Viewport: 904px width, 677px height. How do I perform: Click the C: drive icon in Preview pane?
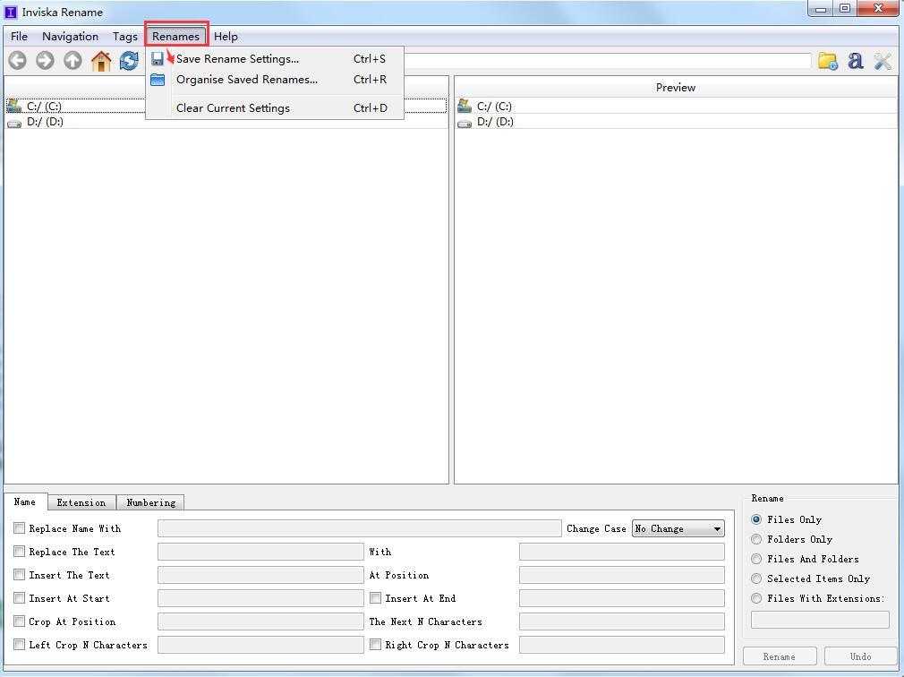[465, 106]
